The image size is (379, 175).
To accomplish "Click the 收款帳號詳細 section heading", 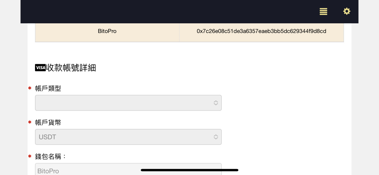I will pos(71,68).
